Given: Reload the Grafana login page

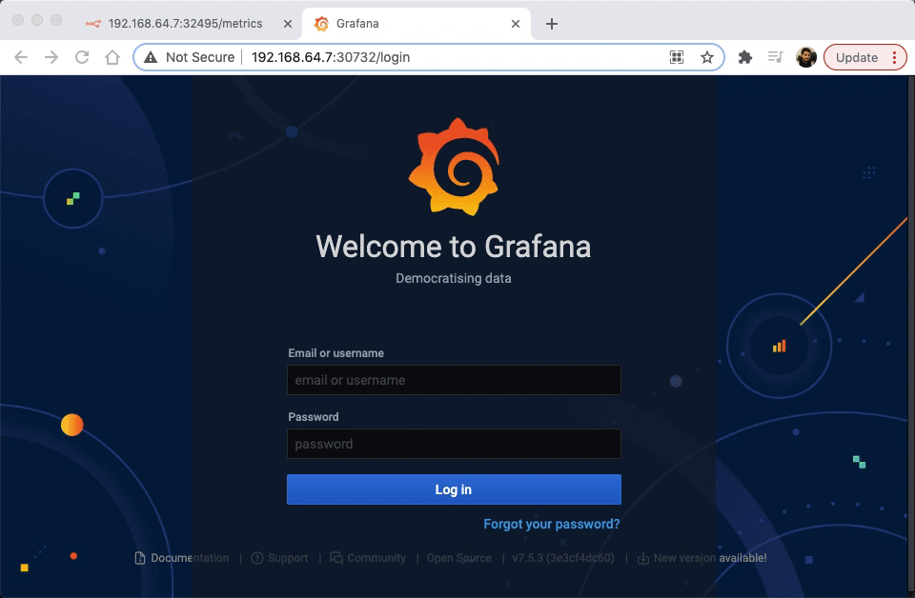Looking at the screenshot, I should pos(82,57).
